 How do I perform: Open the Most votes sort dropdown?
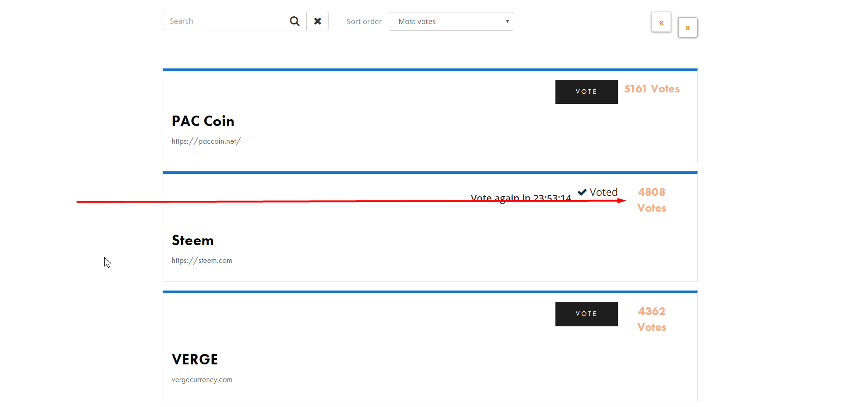click(451, 21)
